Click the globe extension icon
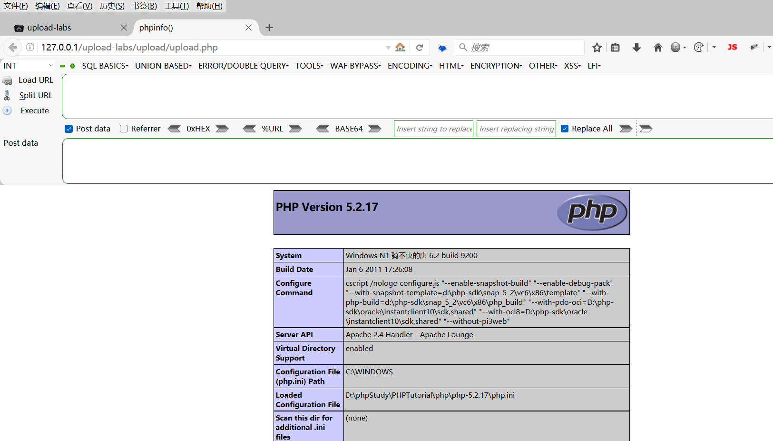The height and width of the screenshot is (441, 773). coord(675,47)
